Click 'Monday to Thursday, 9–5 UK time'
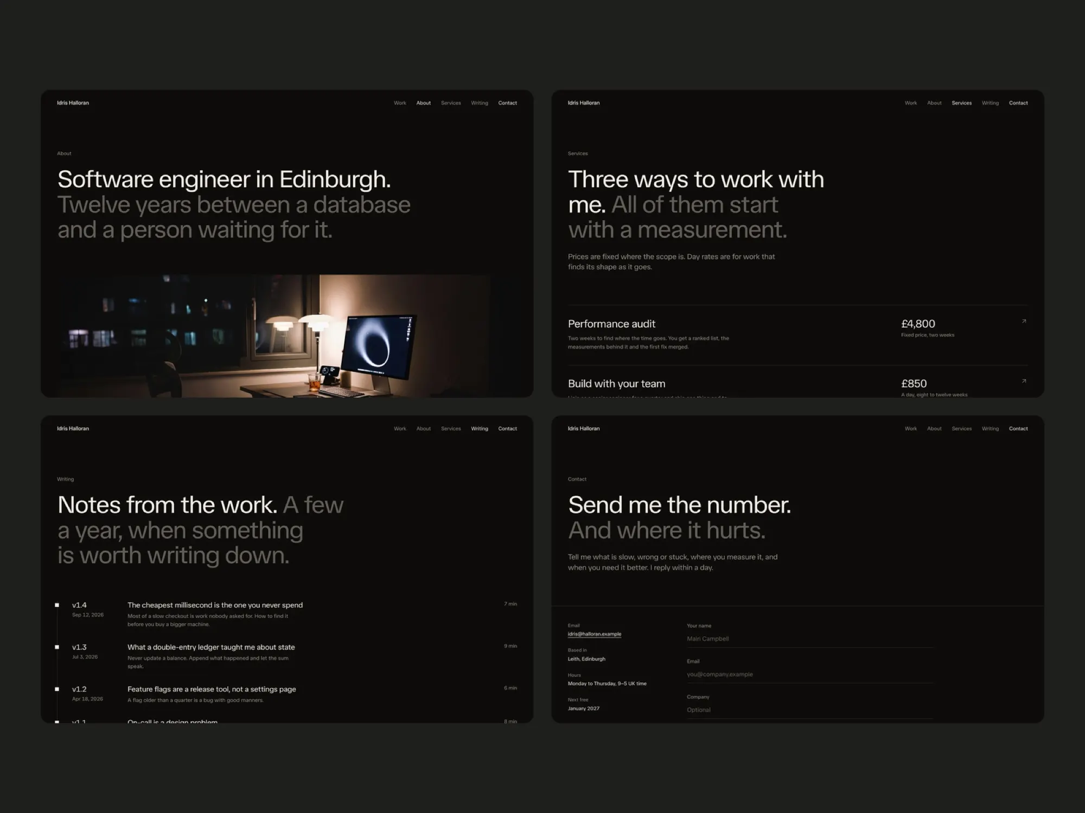 [607, 683]
